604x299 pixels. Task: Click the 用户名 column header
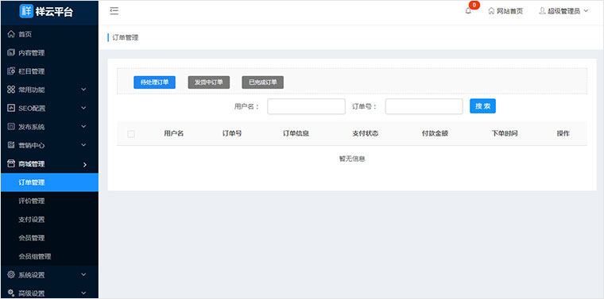point(174,134)
